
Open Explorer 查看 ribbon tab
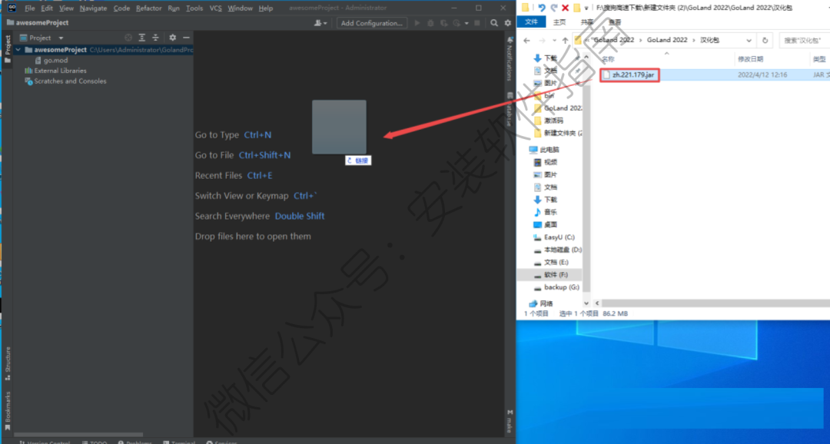[x=615, y=22]
